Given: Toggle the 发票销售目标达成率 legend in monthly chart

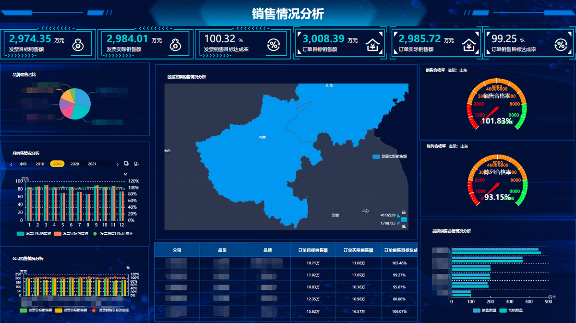Looking at the screenshot, I should pyautogui.click(x=112, y=234).
